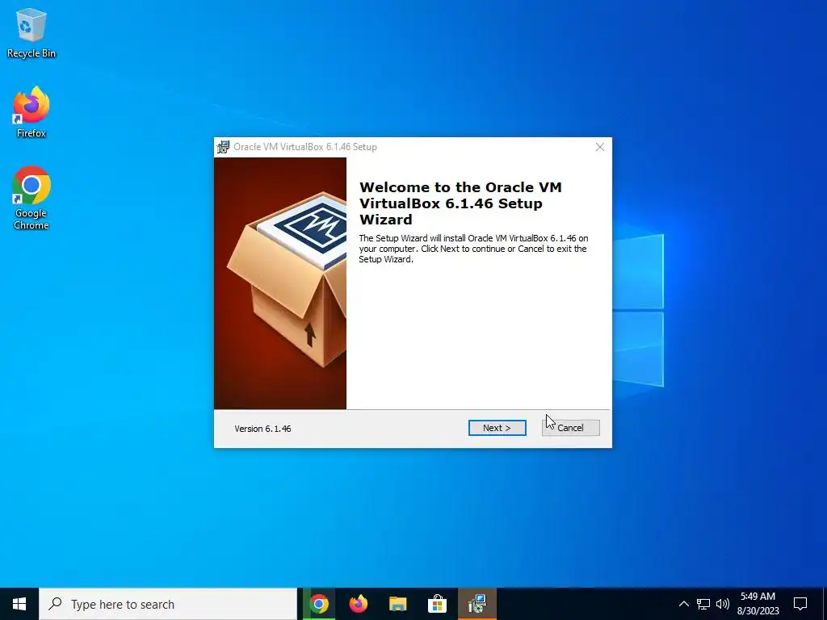Select the VirtualBox installer taskbar icon
827x620 pixels.
tap(477, 604)
